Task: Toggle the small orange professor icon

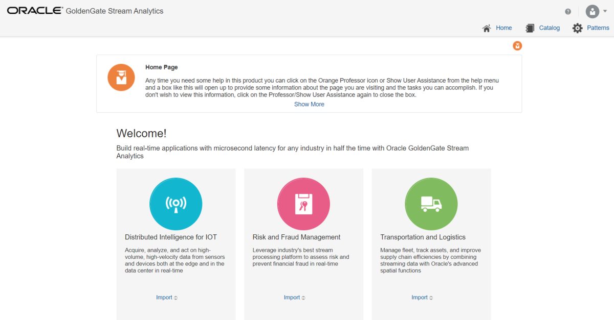Action: [517, 46]
